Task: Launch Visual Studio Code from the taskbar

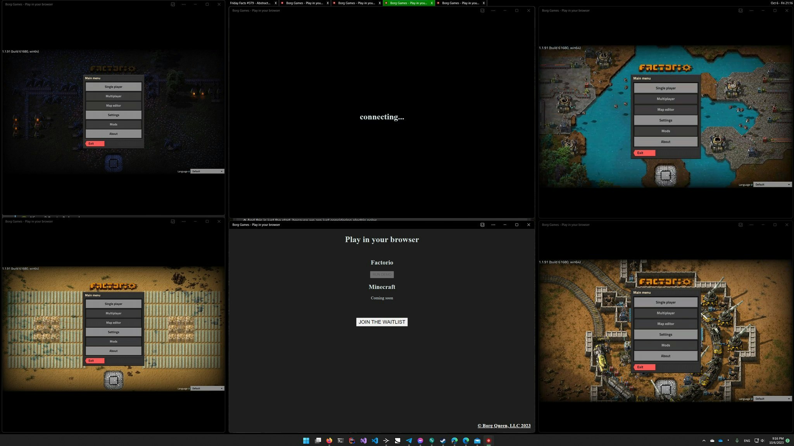Action: pyautogui.click(x=375, y=441)
